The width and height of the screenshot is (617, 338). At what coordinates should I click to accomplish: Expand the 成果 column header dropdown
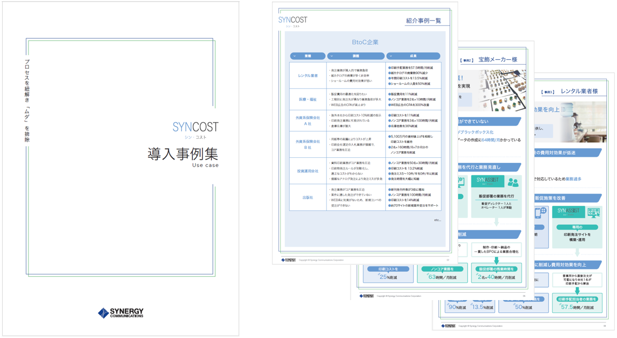pyautogui.click(x=391, y=56)
